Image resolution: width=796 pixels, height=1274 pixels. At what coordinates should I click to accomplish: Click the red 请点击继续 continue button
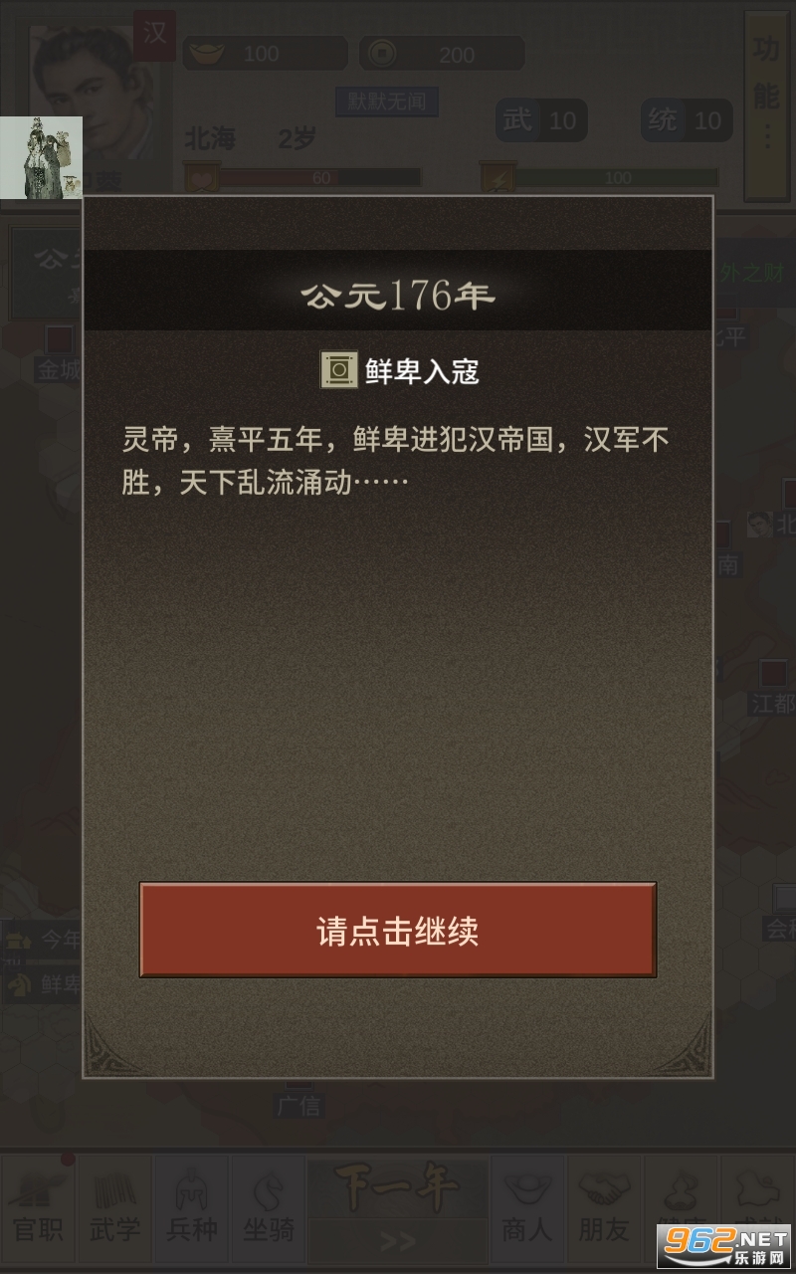coord(398,930)
